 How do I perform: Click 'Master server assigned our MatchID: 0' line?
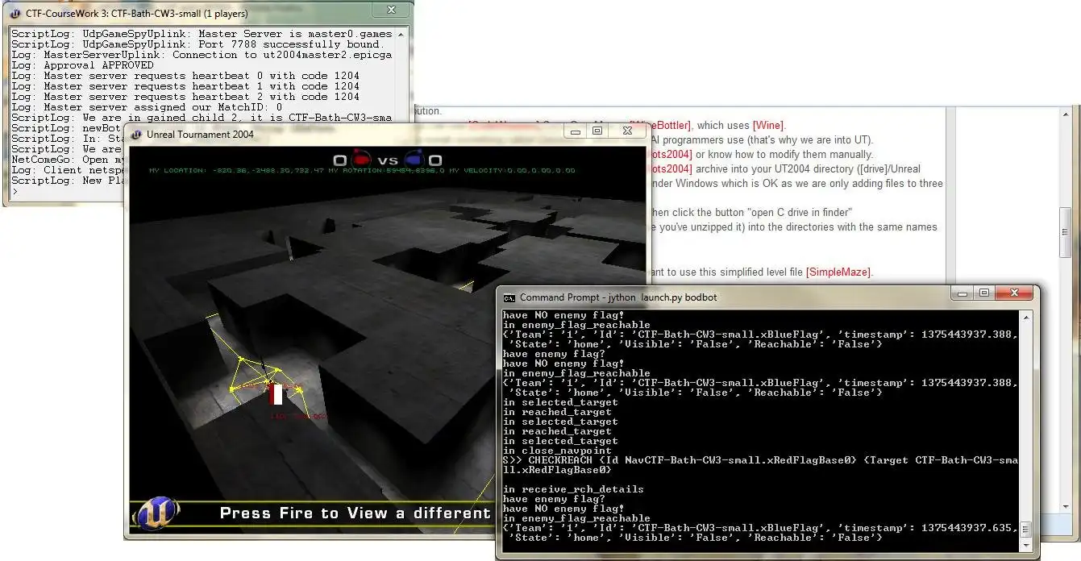(147, 107)
